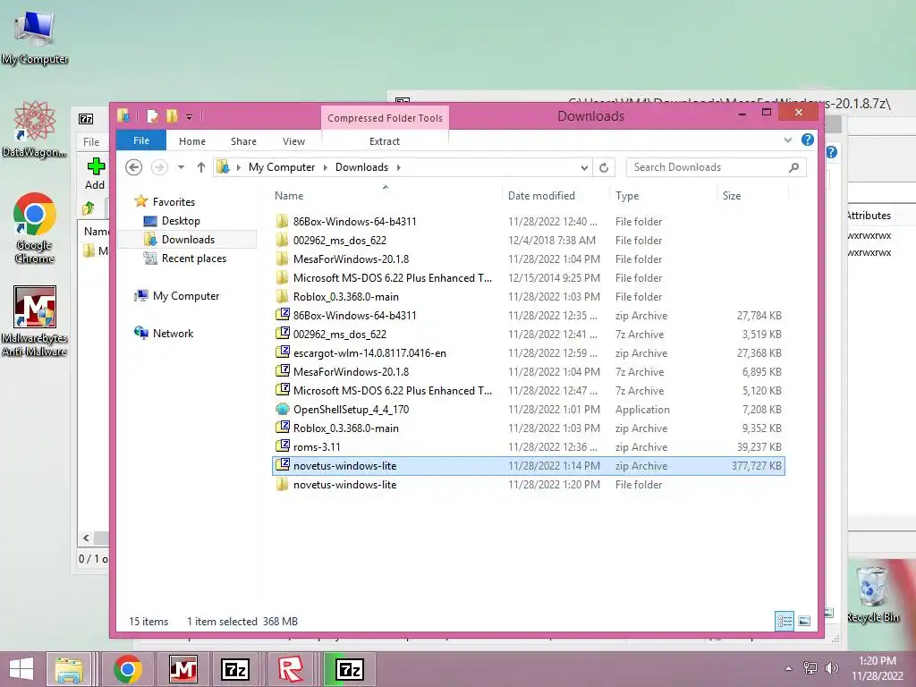Open the Share ribbon tab
916x687 pixels.
pyautogui.click(x=243, y=141)
